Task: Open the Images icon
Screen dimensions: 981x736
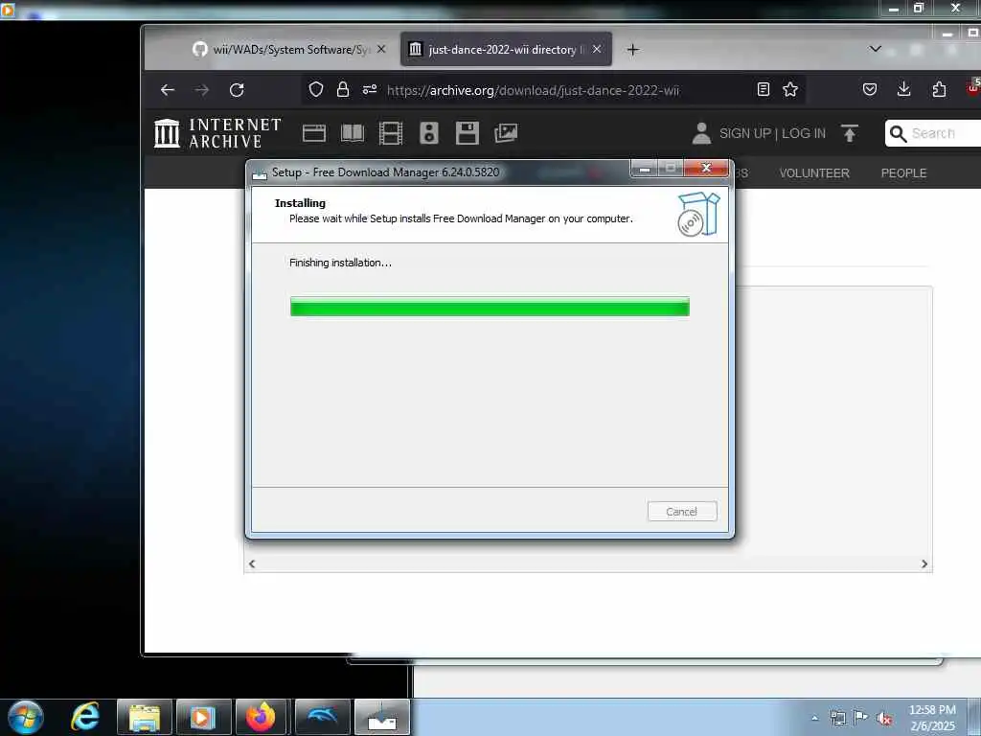Action: (506, 132)
